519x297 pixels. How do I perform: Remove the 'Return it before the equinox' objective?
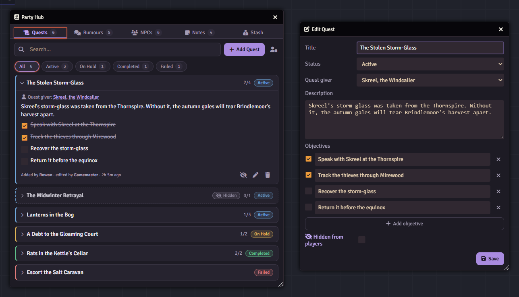[498, 208]
